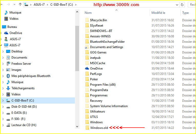The image size is (196, 134).
Task: Expand the Desktop tree node
Action: [x=3, y=51]
